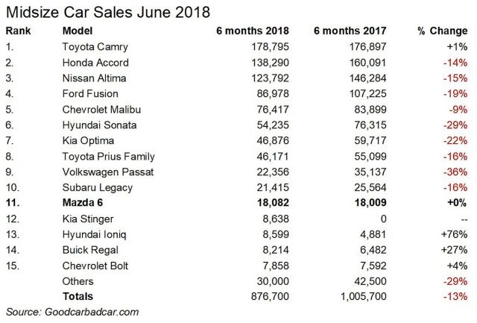Select Kia Stinger's 2018 sales value 8,638
Image resolution: width=477 pixels, height=323 pixels.
point(252,217)
